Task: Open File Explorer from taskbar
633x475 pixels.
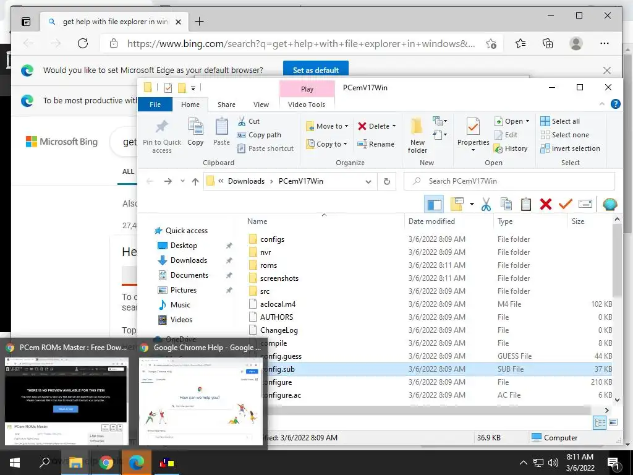Action: (75, 463)
